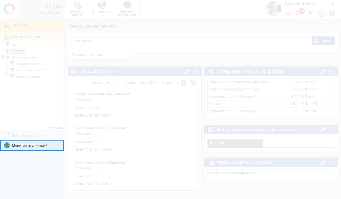The width and height of the screenshot is (341, 199).
Task: Open tasks icon with 24 badge
Action: tap(299, 14)
